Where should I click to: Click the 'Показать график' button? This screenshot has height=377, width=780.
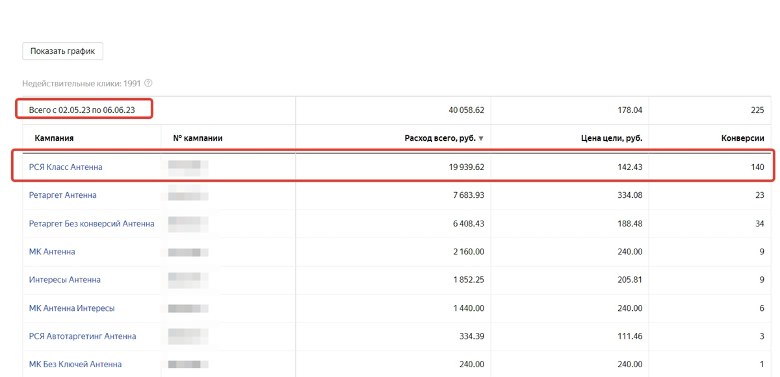click(x=62, y=51)
